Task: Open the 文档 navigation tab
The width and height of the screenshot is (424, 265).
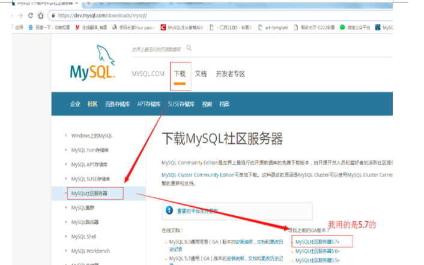Action: point(201,74)
